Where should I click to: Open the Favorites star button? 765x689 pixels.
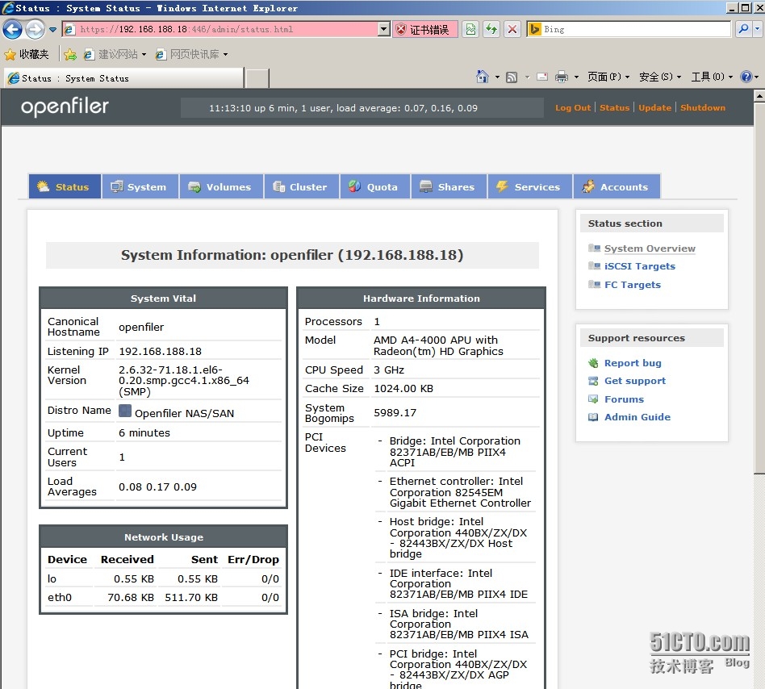click(26, 54)
